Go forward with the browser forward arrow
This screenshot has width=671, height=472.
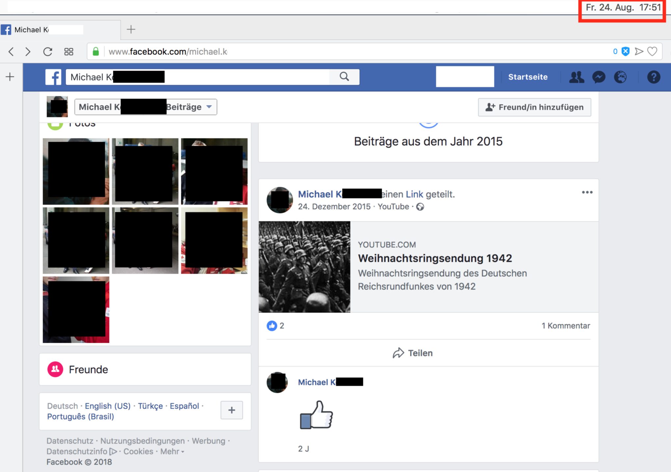[x=28, y=52]
